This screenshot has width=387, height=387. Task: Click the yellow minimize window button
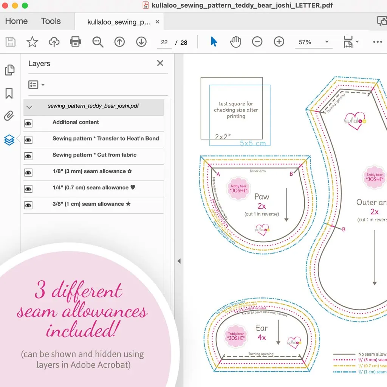15,5
